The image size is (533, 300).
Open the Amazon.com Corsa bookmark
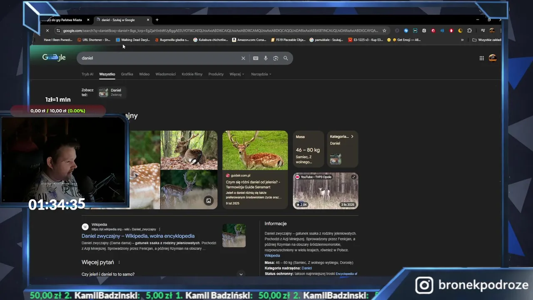[x=249, y=40]
